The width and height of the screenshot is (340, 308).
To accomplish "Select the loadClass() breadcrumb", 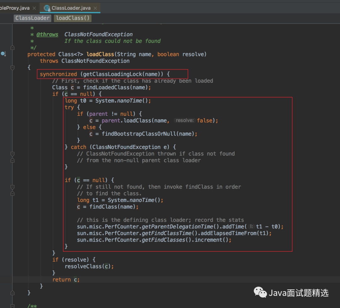I will point(73,18).
